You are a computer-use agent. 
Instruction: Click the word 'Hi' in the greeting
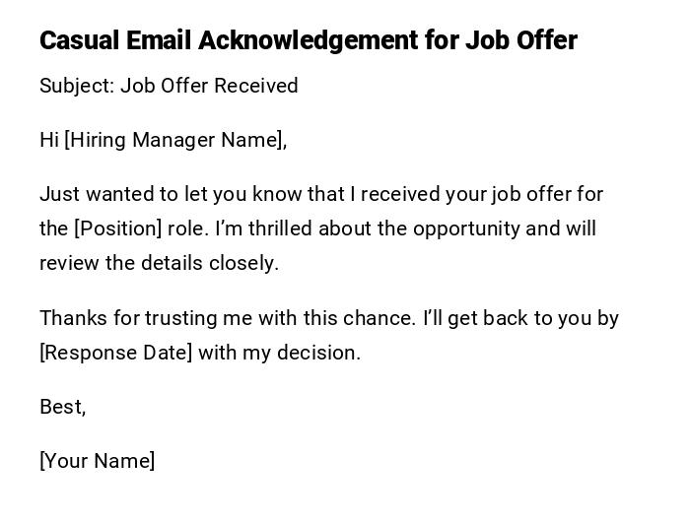49,140
